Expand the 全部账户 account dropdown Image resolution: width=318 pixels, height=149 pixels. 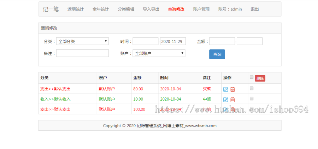159,53
